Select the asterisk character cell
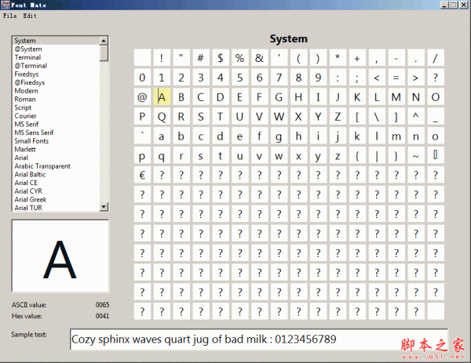Viewport: 471px width, 363px height. pos(338,57)
